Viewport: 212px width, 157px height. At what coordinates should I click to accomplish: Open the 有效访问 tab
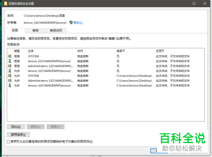click(56, 30)
